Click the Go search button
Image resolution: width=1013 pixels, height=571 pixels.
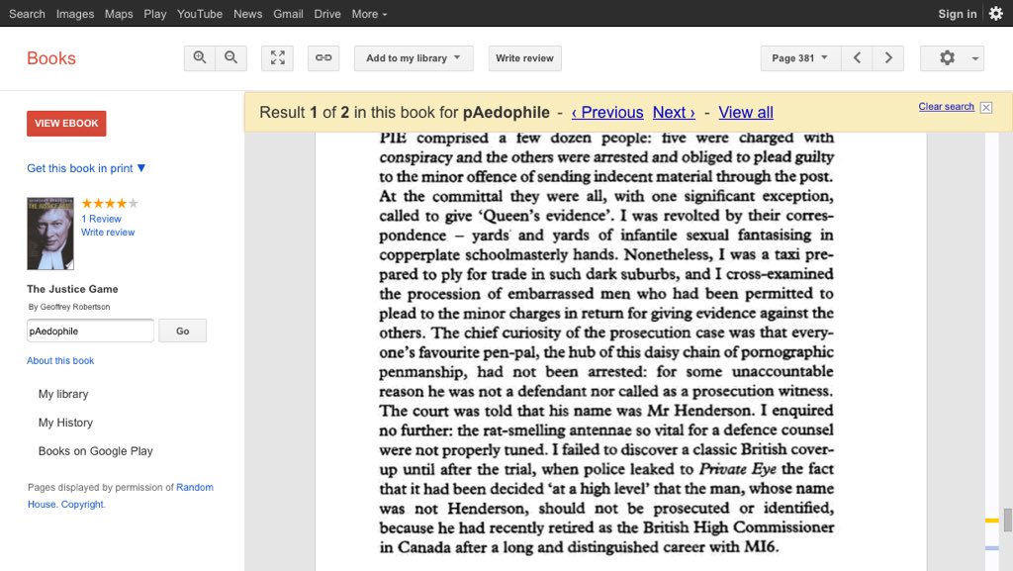[183, 331]
